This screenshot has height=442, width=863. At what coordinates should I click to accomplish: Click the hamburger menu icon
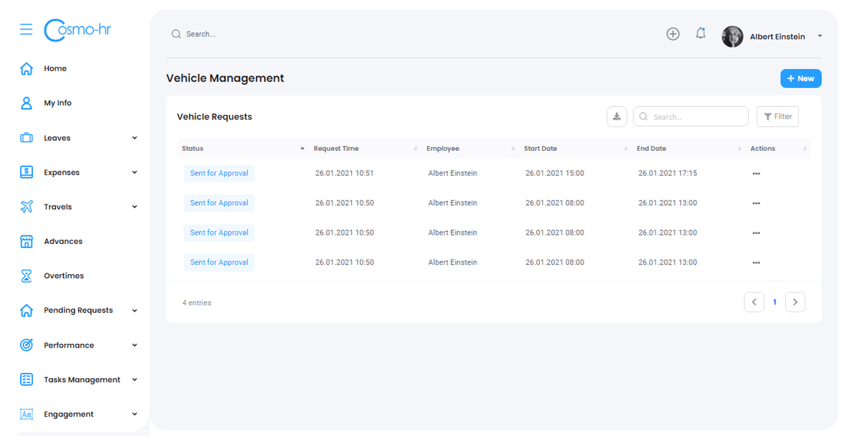tap(26, 29)
